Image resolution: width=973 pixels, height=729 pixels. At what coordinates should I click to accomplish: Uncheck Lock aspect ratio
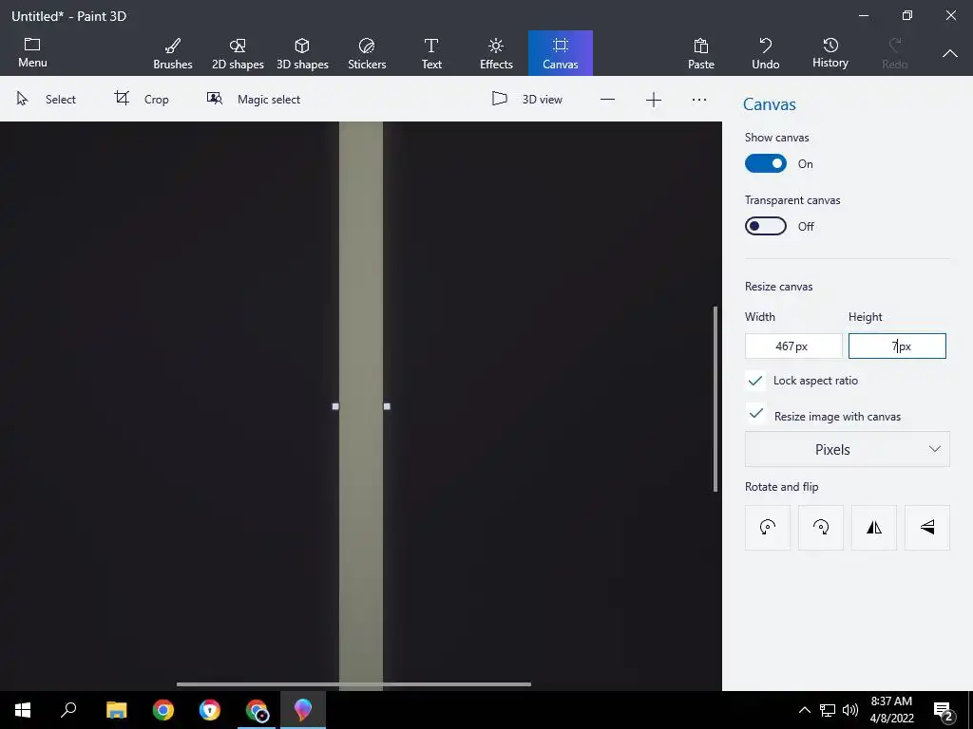(x=755, y=381)
